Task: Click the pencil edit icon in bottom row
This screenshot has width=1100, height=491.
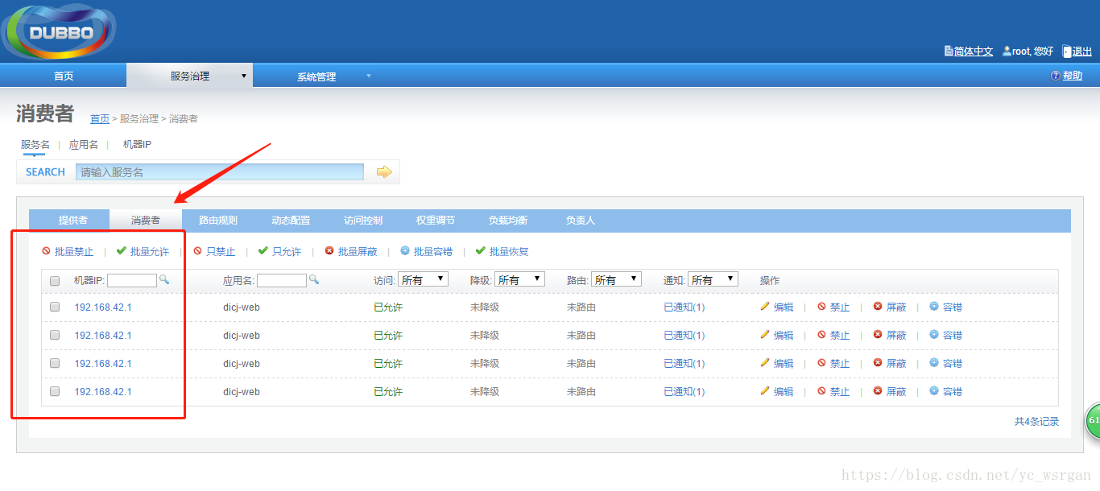Action: click(x=765, y=391)
